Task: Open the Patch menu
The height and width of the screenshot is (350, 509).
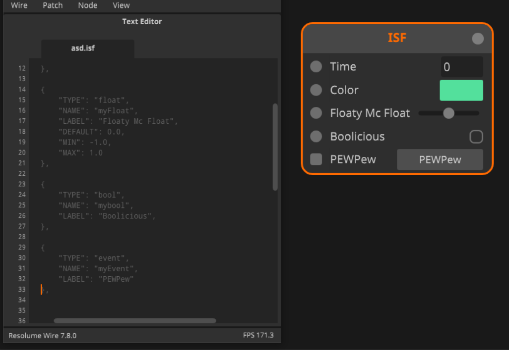Action: pyautogui.click(x=53, y=5)
